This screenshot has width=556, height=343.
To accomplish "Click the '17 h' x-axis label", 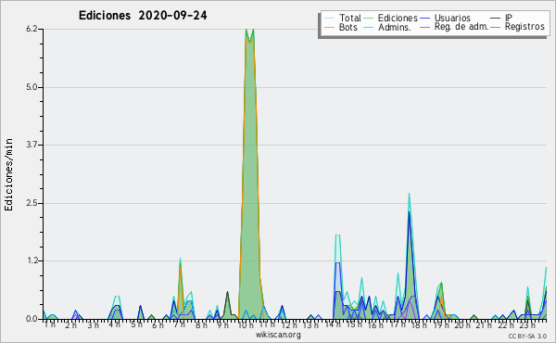I will coord(398,324).
